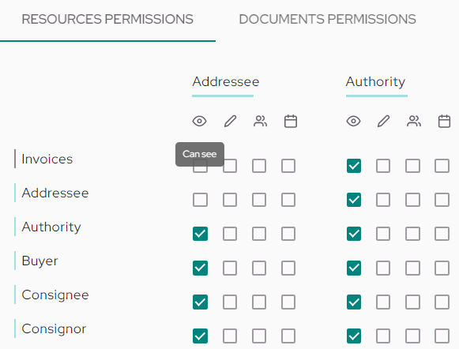Check Addressee view permission for Addressee row
Screen dimensions: 459x349
tap(200, 200)
